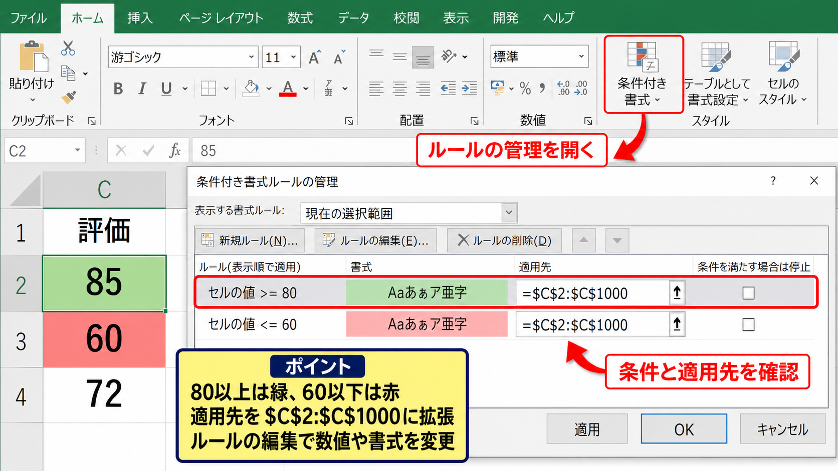This screenshot has width=838, height=471.
Task: Open the ファイル tab
Action: point(28,18)
